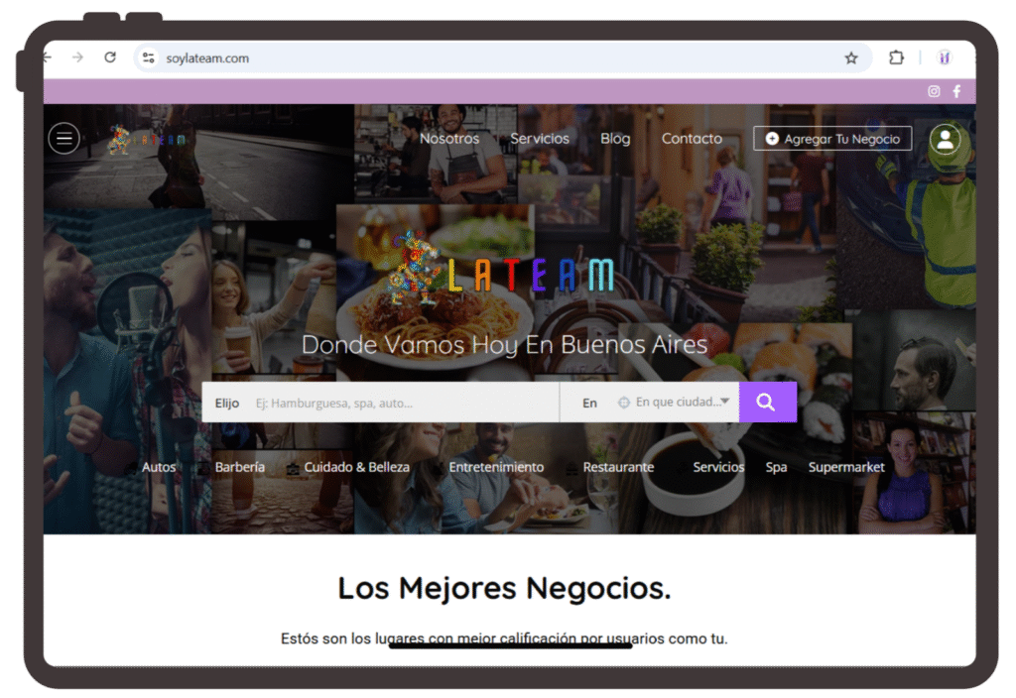Click the small LaTeam logo in header
1016x698 pixels.
(x=146, y=140)
